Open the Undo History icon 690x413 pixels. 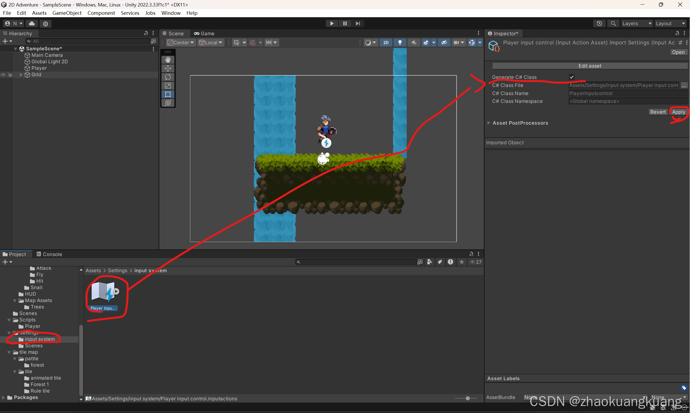[599, 23]
